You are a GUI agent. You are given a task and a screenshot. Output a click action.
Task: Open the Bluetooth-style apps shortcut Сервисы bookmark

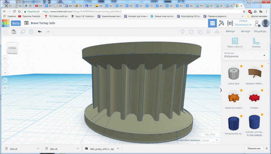pyautogui.click(x=9, y=16)
